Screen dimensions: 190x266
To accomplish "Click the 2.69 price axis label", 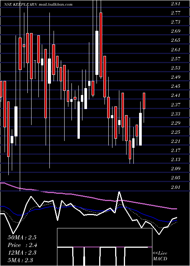I will (x=176, y=31).
